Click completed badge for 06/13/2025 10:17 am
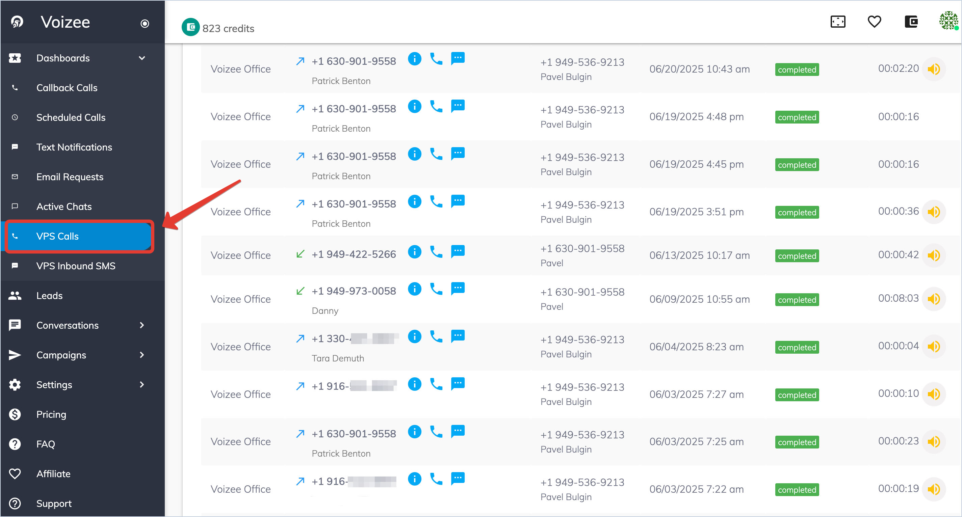Image resolution: width=962 pixels, height=517 pixels. [x=797, y=256]
